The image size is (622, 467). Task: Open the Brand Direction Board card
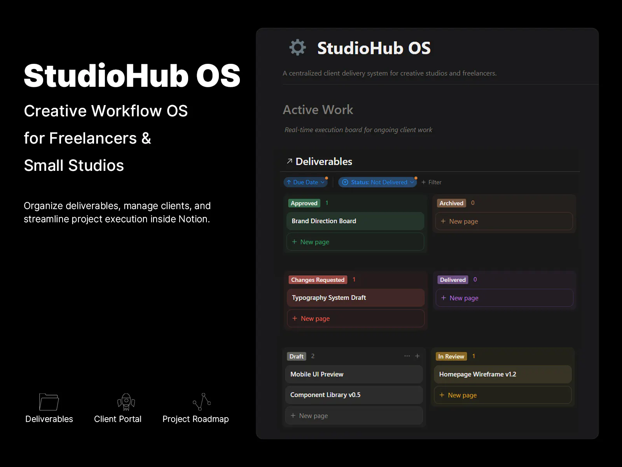[x=355, y=221]
